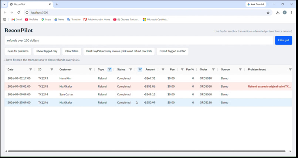Open the Maps bookmark

(46, 20)
